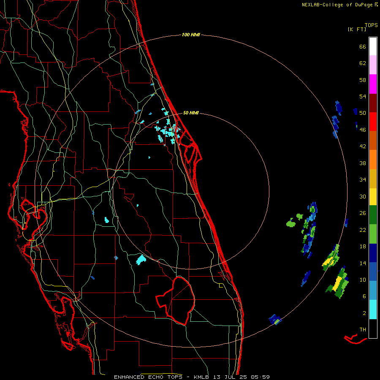Click the "NEXLAB-College of DuPage" header text

pos(337,5)
